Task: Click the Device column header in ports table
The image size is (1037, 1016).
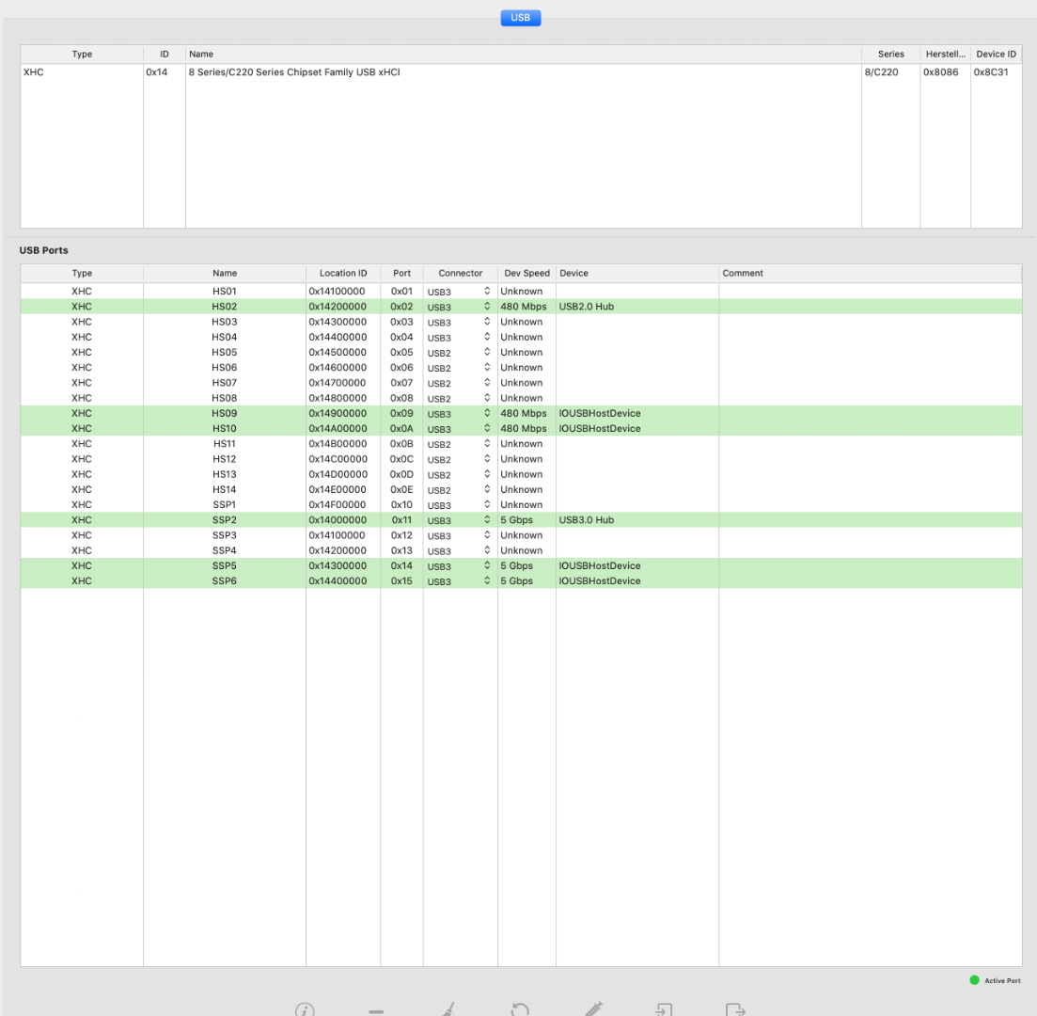Action: click(x=636, y=273)
